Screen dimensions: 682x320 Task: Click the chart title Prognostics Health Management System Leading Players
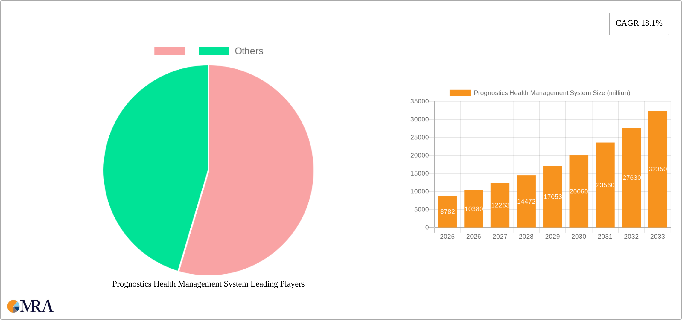coord(208,284)
